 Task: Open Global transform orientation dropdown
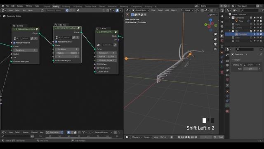(x=187, y=10)
